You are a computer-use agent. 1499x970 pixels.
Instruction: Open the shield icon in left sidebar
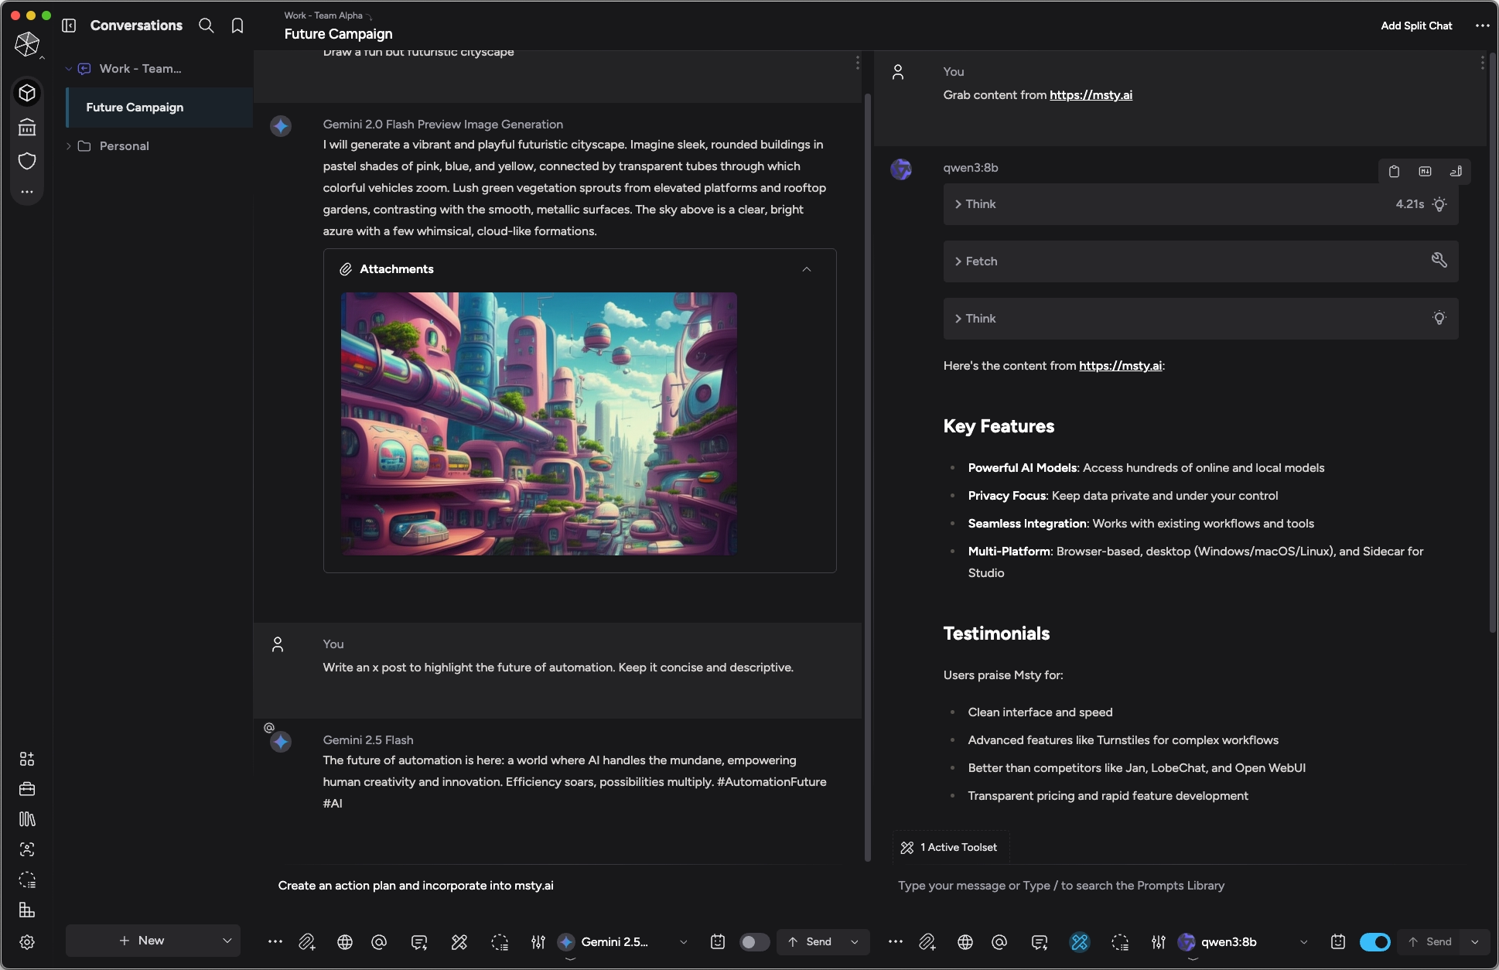(x=27, y=161)
